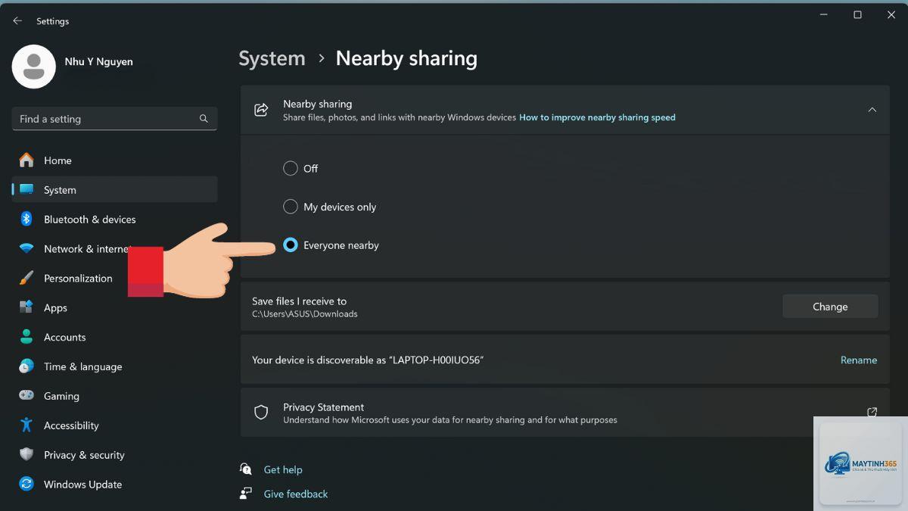Click the Get help icon

(245, 469)
